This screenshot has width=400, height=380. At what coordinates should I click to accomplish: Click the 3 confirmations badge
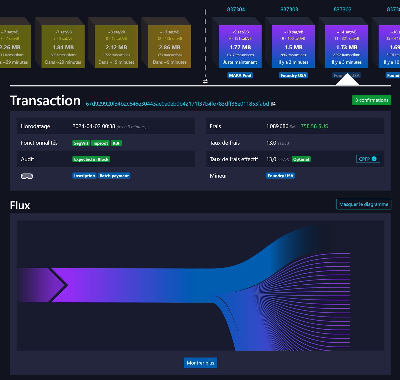372,100
